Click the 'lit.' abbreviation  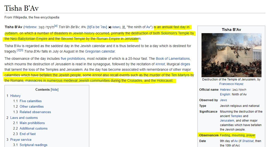coord(124,27)
